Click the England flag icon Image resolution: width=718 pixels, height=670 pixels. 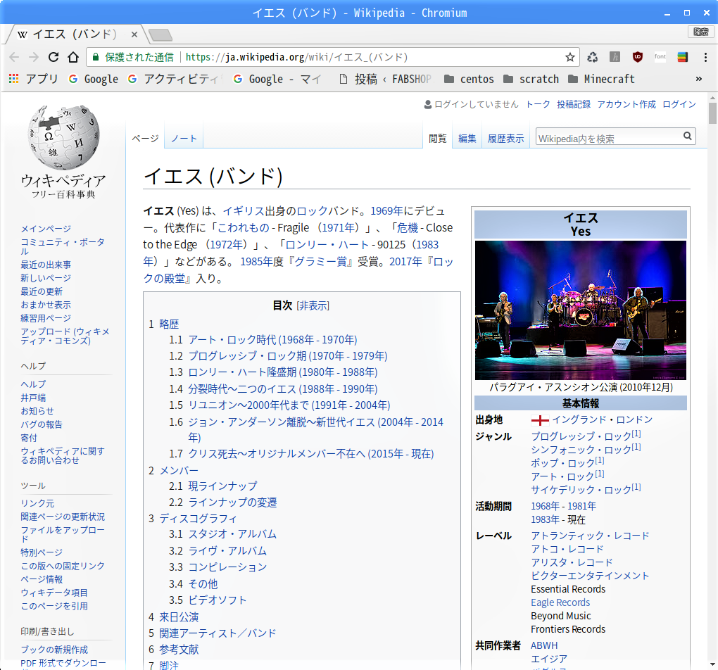pyautogui.click(x=540, y=420)
